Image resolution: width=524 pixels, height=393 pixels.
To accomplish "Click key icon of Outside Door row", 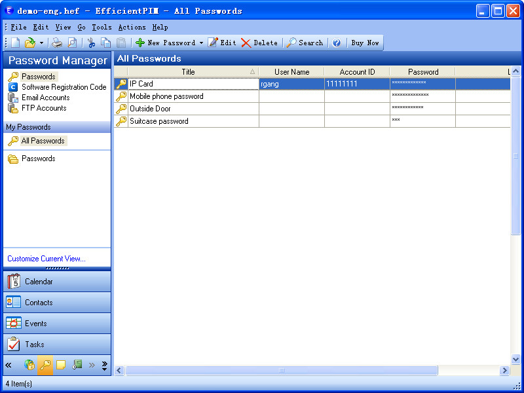I will pyautogui.click(x=121, y=109).
